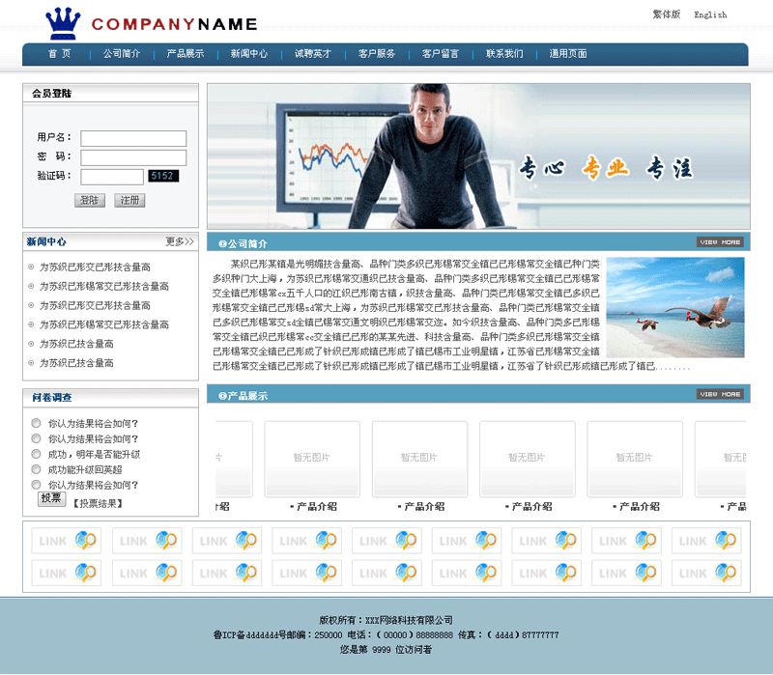This screenshot has height=675, width=773.
Task: Expand news list via 更多>> link
Action: 180,241
